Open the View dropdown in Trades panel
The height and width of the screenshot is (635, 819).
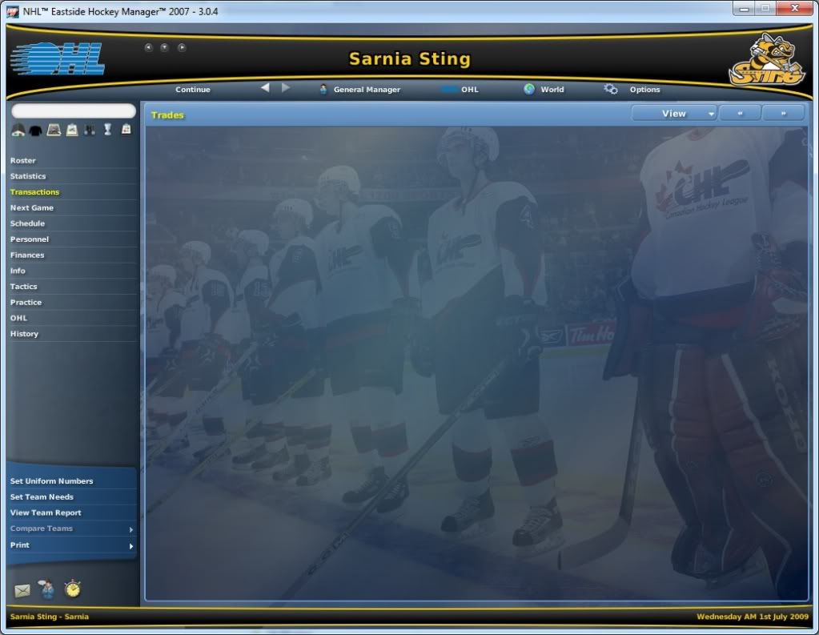click(674, 114)
